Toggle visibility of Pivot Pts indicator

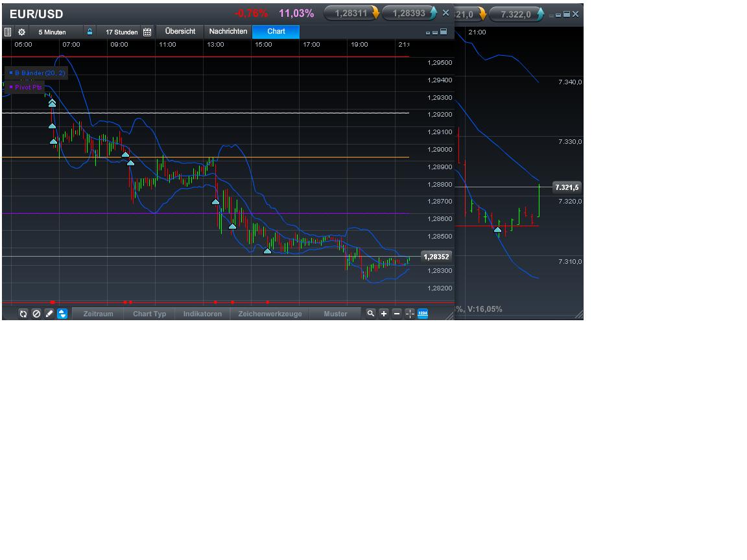click(10, 87)
